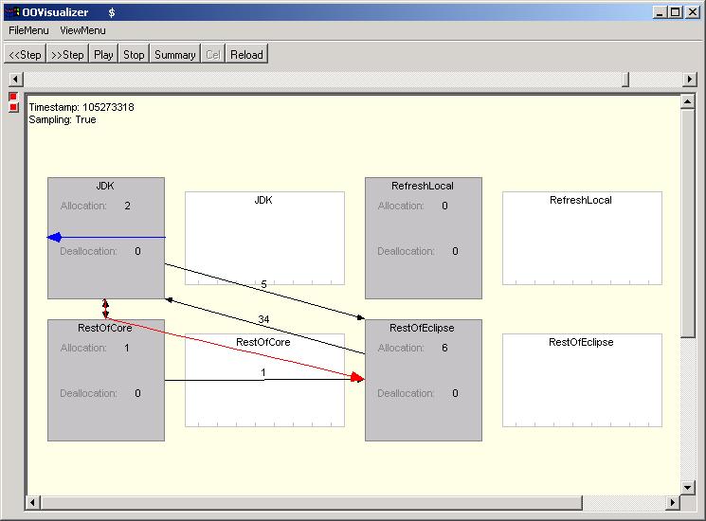Select the grey JDK node box
Viewport: 706px width, 521px height.
[106, 238]
